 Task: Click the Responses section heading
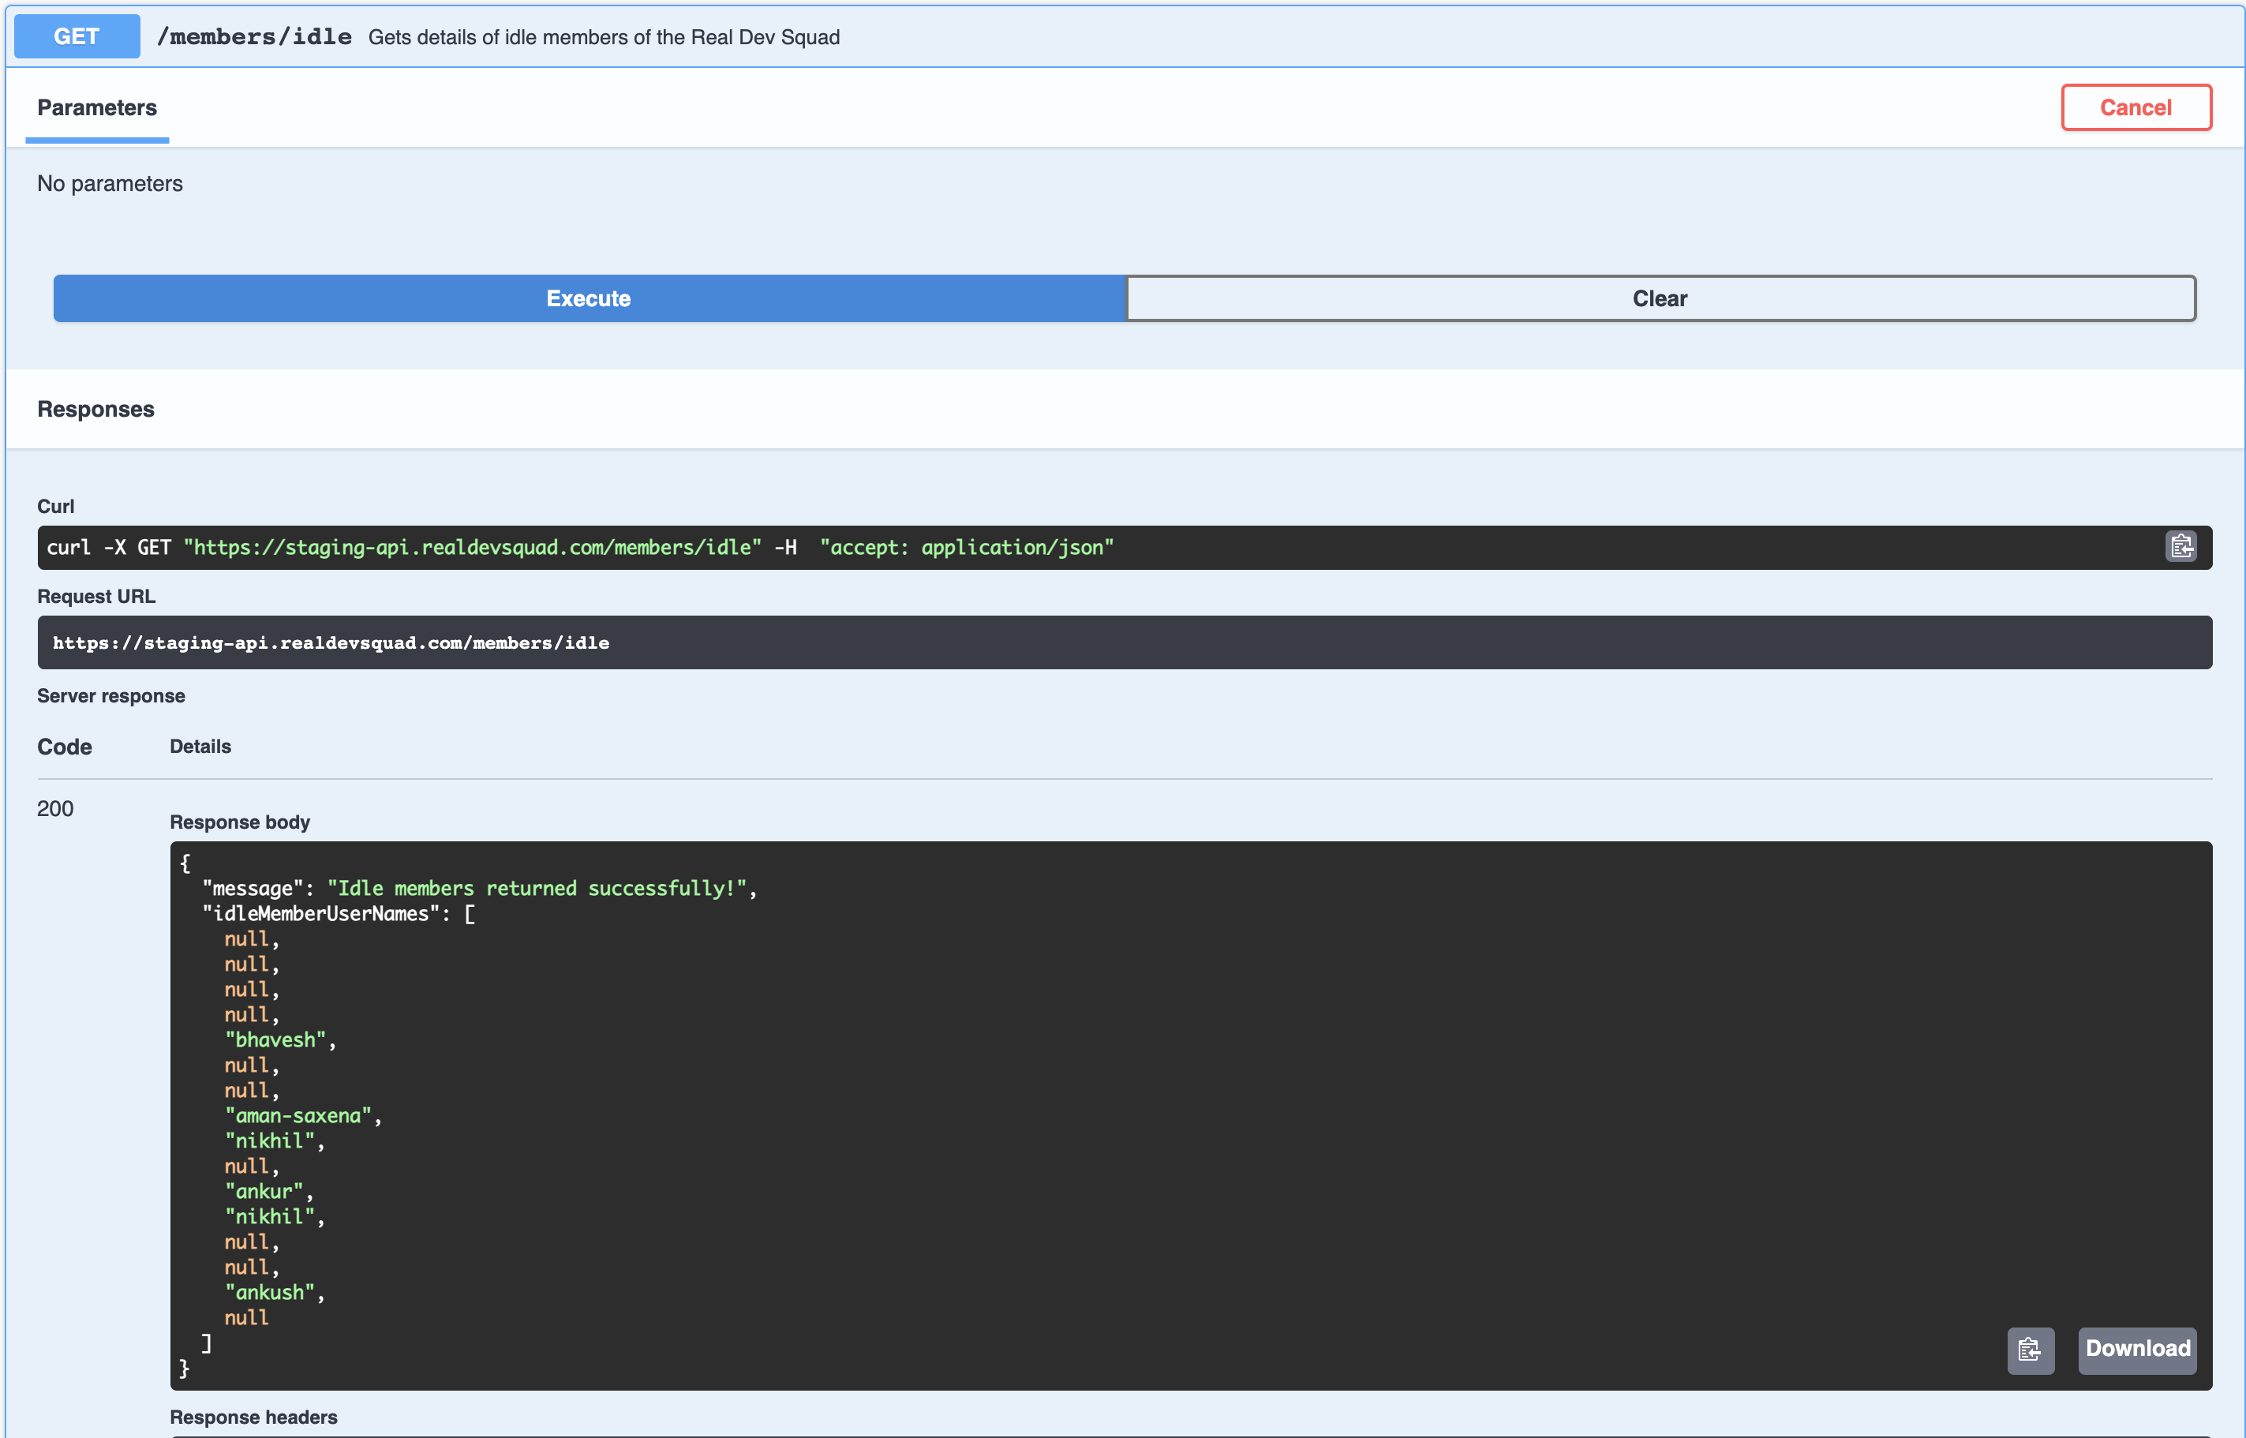(x=96, y=409)
